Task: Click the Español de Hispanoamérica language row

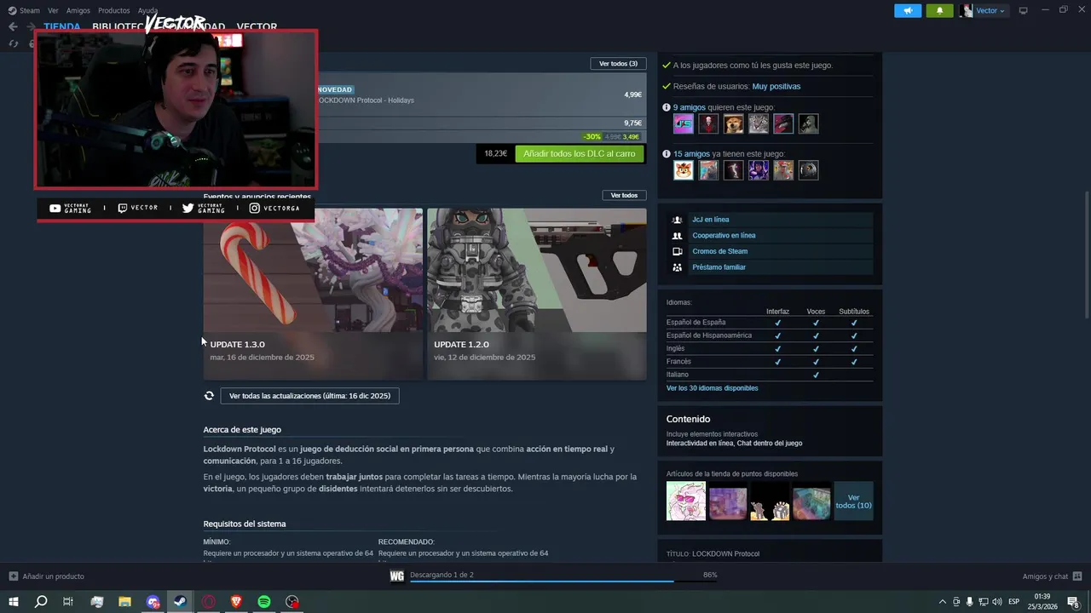Action: [769, 335]
